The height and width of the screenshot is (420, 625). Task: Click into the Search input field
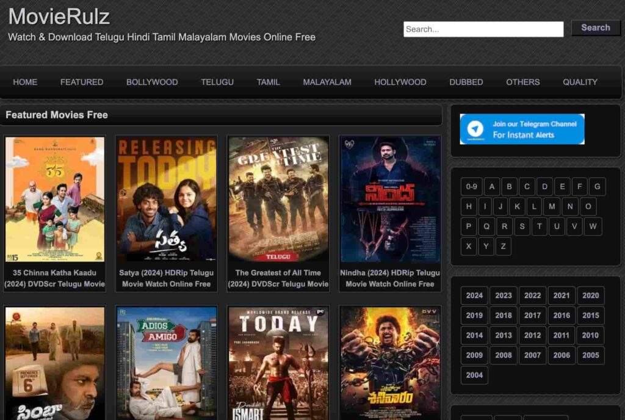coord(483,29)
